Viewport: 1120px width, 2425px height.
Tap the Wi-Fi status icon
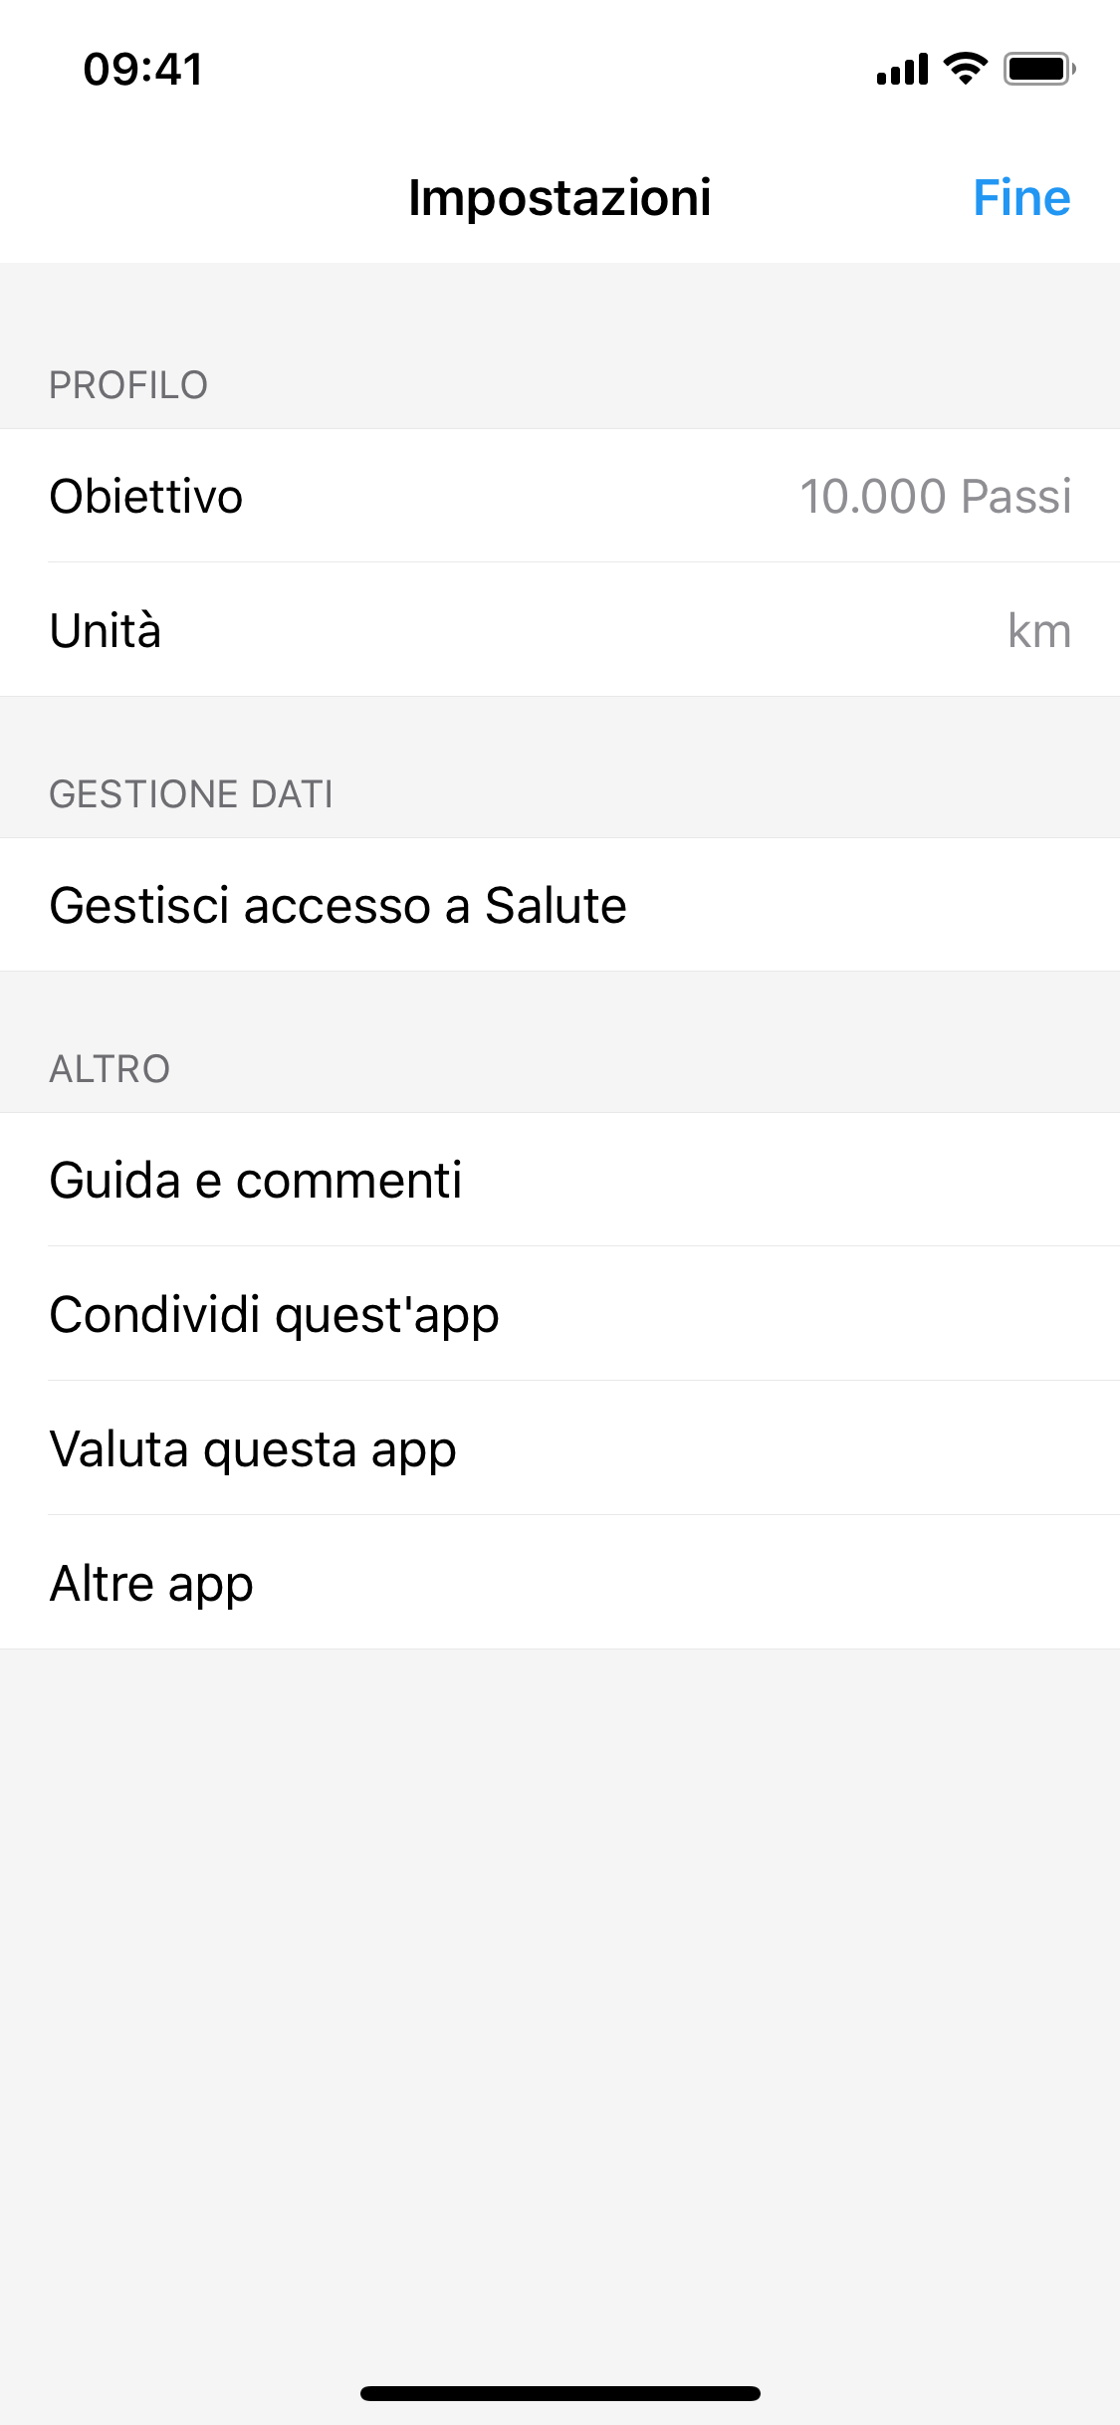965,69
